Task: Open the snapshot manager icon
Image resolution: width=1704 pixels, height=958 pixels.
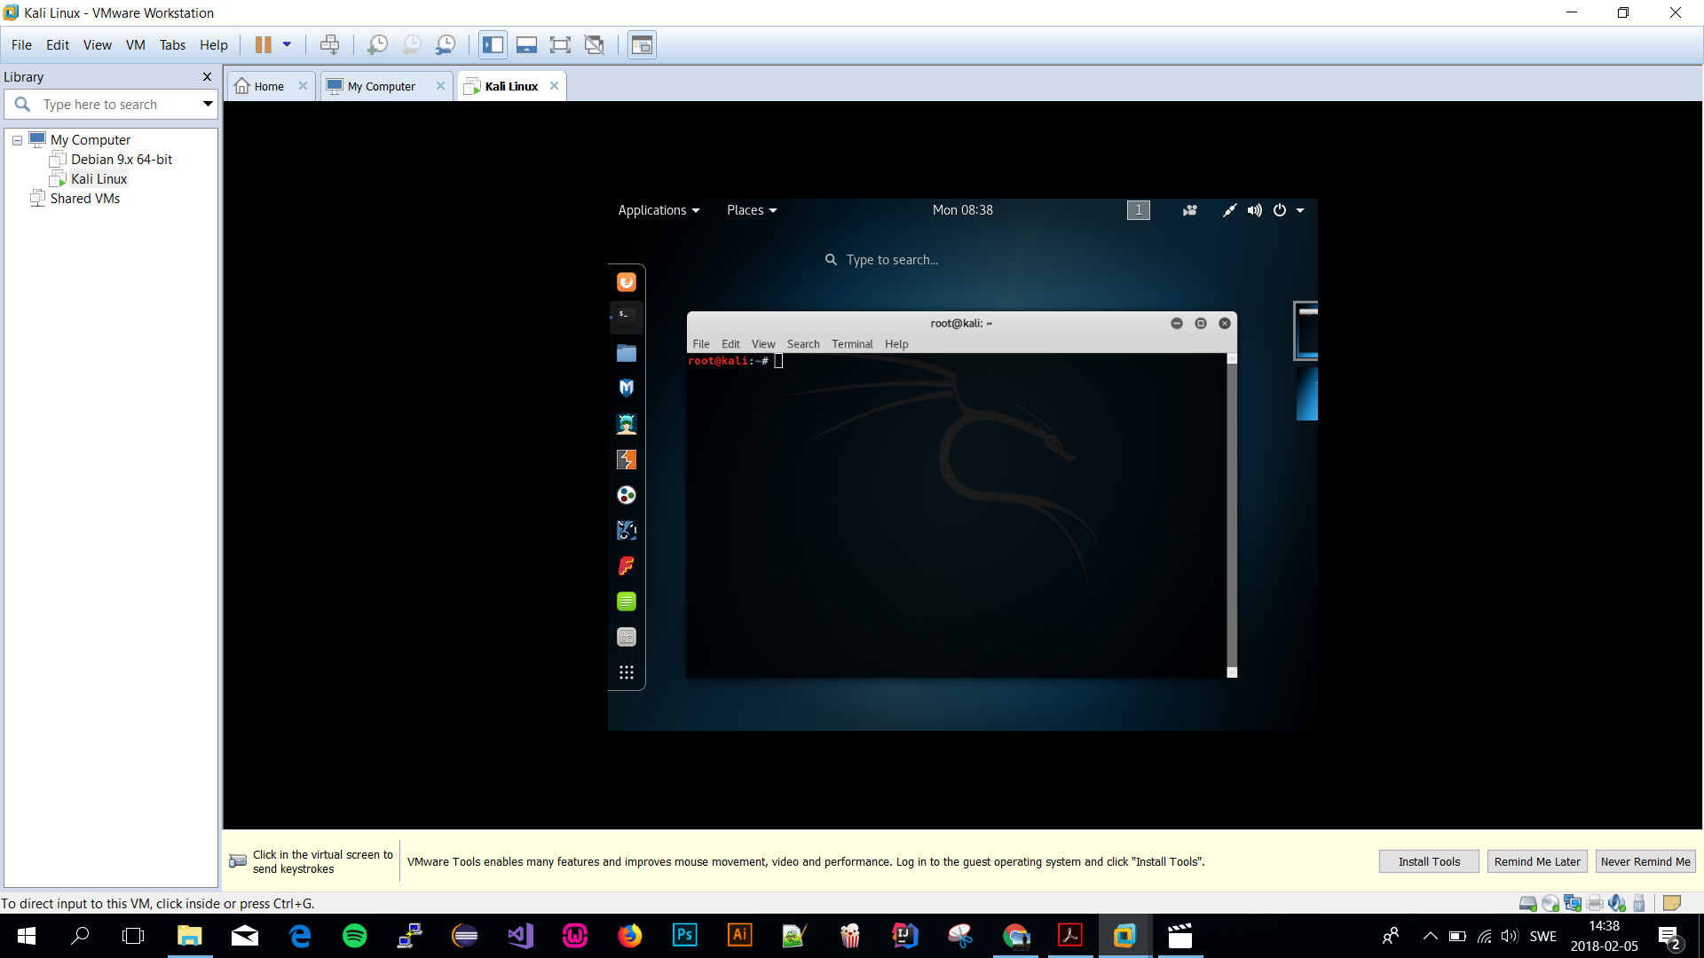Action: (x=446, y=45)
